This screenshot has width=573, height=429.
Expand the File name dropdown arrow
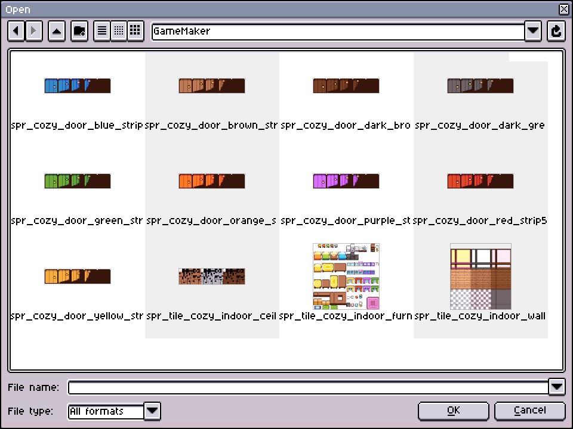coord(557,387)
